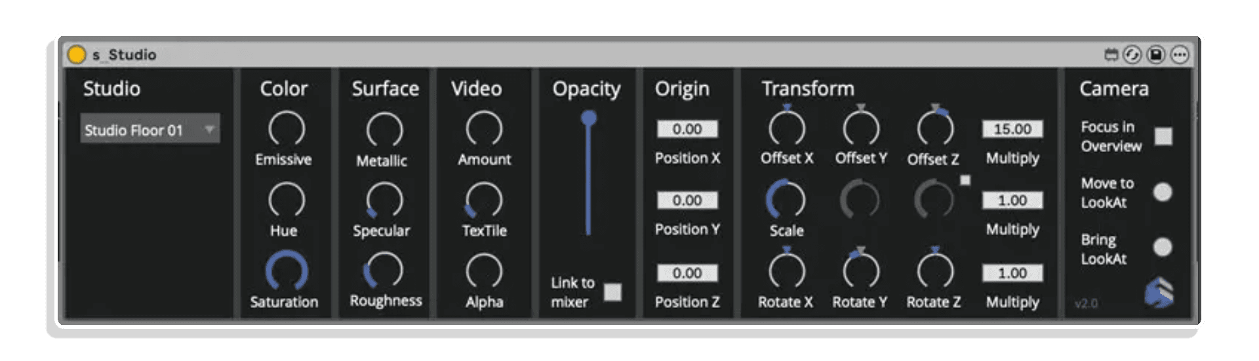Screen dimensions: 1259x361
Task: Enable the Focus in Overview checkbox
Action: (x=1163, y=136)
